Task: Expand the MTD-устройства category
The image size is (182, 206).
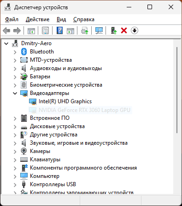Action: pyautogui.click(x=15, y=60)
